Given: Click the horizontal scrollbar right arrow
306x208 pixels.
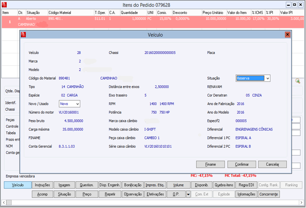Looking at the screenshot, I should pos(302,202).
